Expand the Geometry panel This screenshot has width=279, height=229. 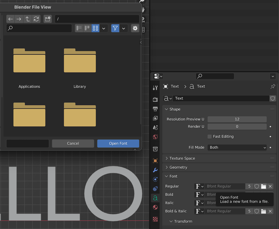pos(178,167)
